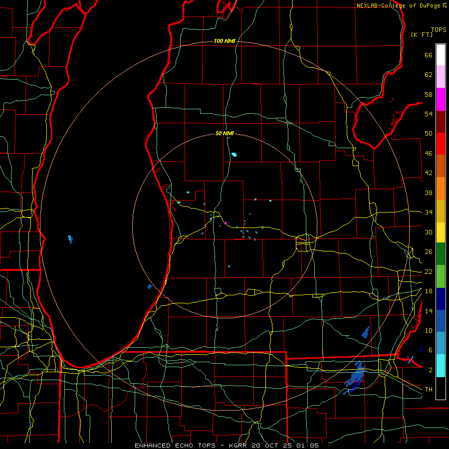Image resolution: width=449 pixels, height=449 pixels.
Task: Click the "TH" legend label
Action: point(429,390)
